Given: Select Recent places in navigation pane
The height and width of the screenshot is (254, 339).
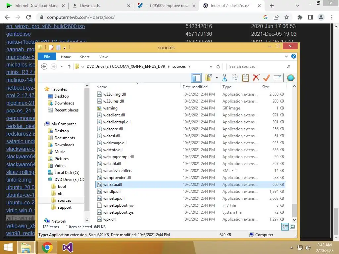Looking at the screenshot, I should (66, 110).
